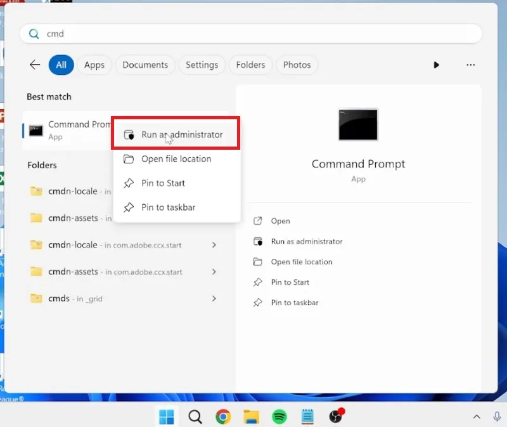
Task: Click the pin icon beside details Pin to Start
Action: (x=258, y=282)
